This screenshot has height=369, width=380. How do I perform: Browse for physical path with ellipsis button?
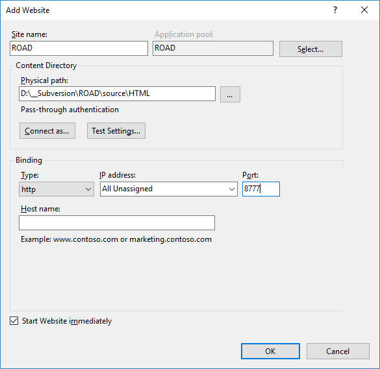pyautogui.click(x=230, y=95)
